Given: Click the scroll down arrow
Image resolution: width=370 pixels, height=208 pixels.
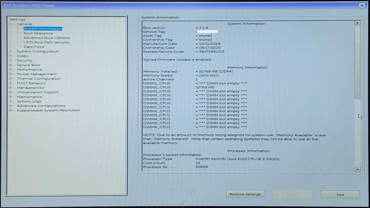Looking at the screenshot, I should pyautogui.click(x=358, y=169).
